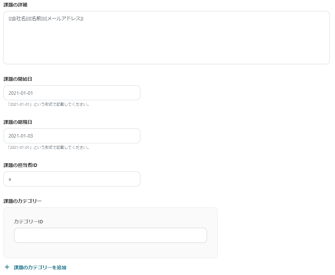Click 課題のカテゴリーを追加 link
Screen dimensions: 335x275
(x=40, y=267)
